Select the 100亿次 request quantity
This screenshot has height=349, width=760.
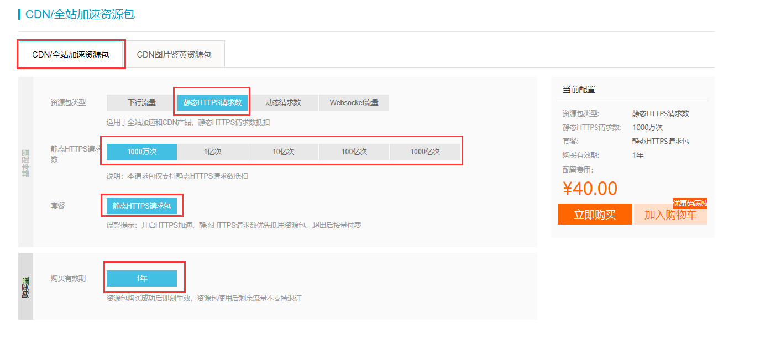354,152
